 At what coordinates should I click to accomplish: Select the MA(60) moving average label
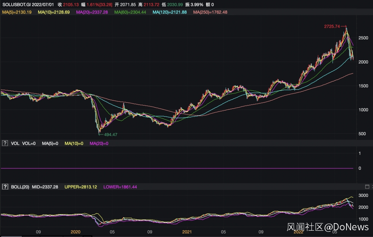tap(130, 12)
